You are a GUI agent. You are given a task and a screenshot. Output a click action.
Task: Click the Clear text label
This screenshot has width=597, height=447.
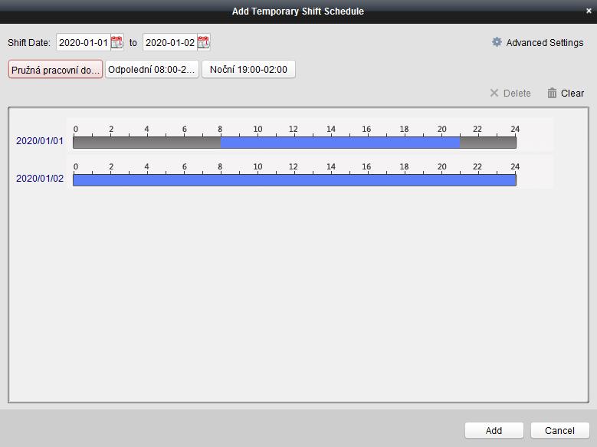pyautogui.click(x=572, y=94)
